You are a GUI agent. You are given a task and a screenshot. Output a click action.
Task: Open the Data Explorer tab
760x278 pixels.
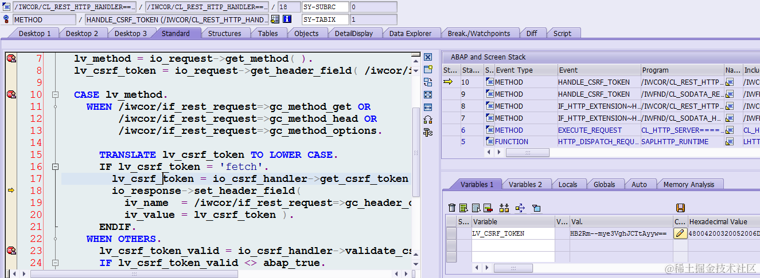(x=410, y=33)
